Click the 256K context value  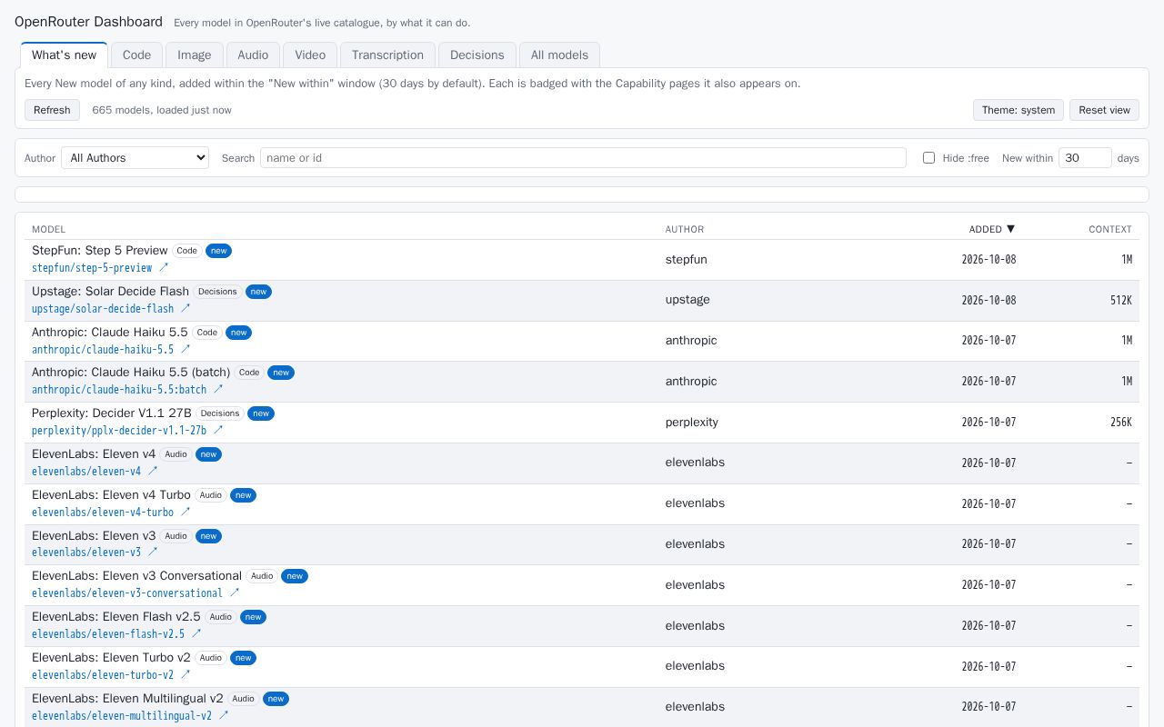coord(1120,422)
